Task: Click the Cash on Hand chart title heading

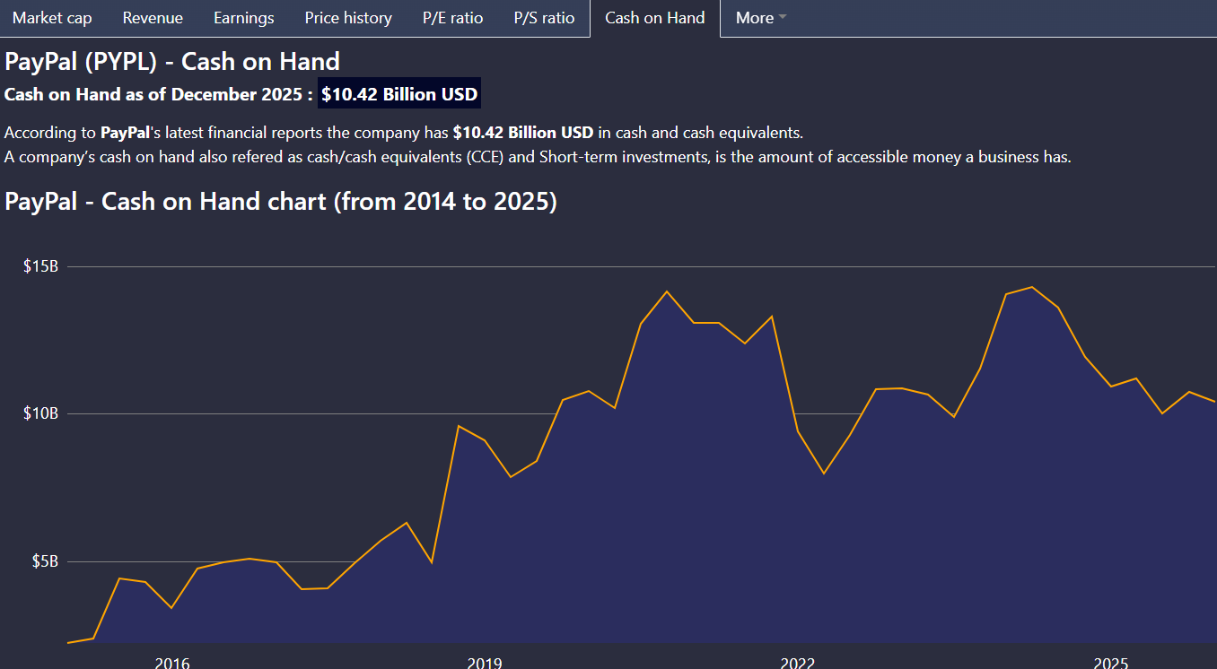Action: tap(281, 201)
